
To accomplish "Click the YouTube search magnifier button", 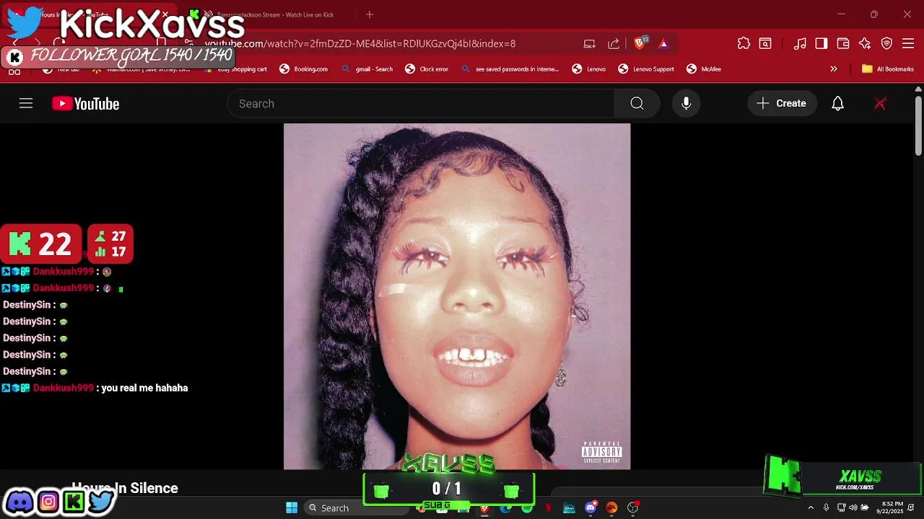I will pyautogui.click(x=637, y=104).
